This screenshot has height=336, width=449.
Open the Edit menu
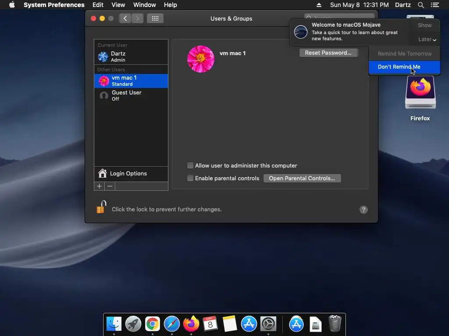98,5
